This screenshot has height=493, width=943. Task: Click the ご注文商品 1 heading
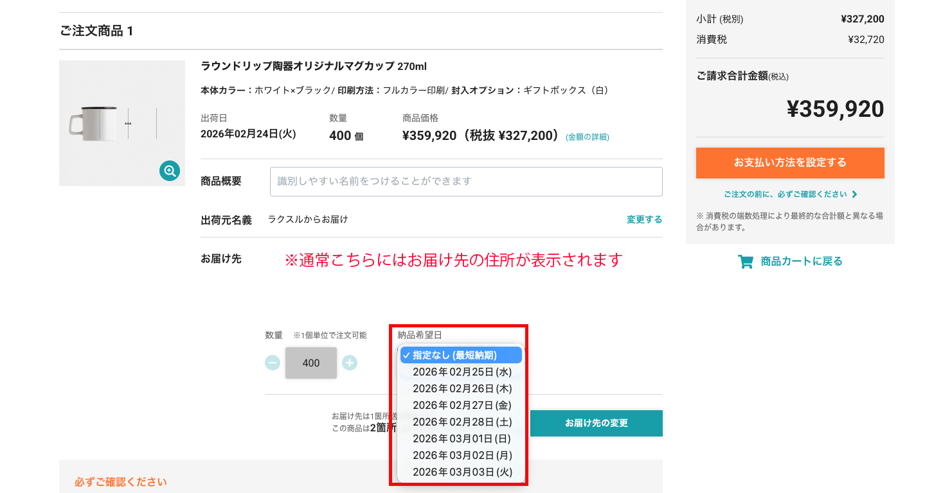point(96,31)
